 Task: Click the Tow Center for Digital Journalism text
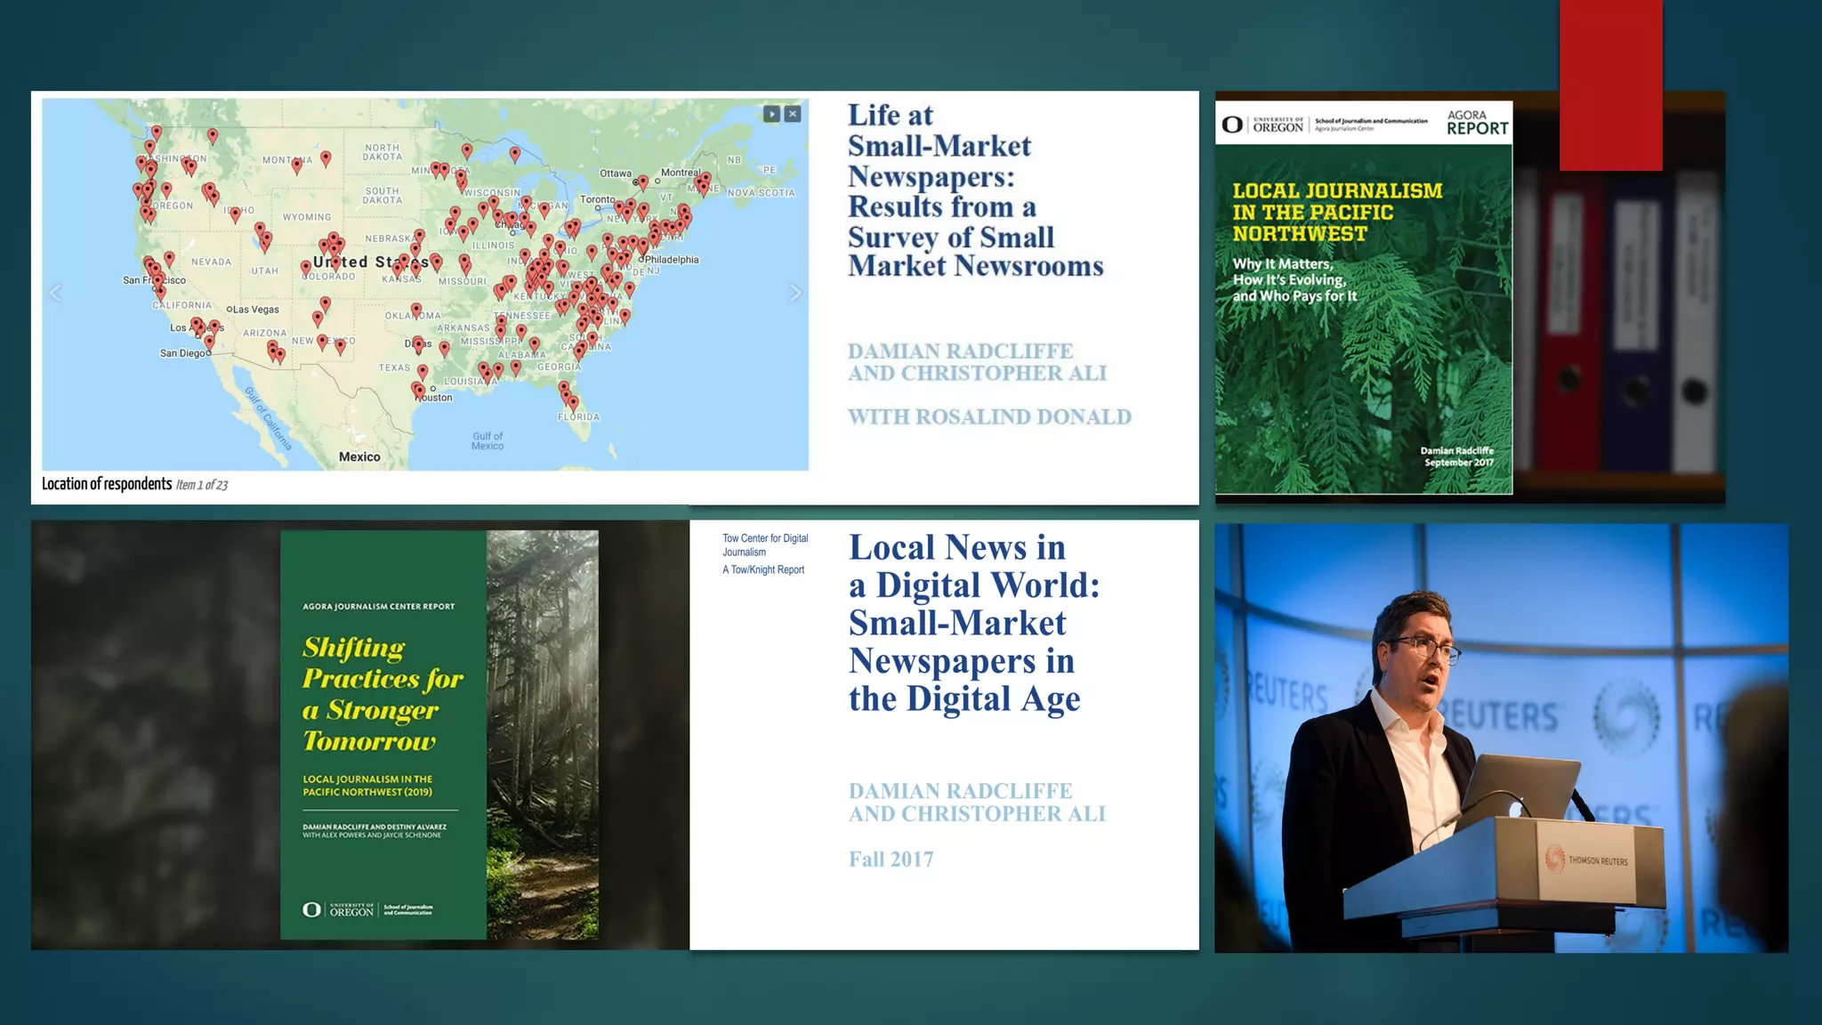765,545
